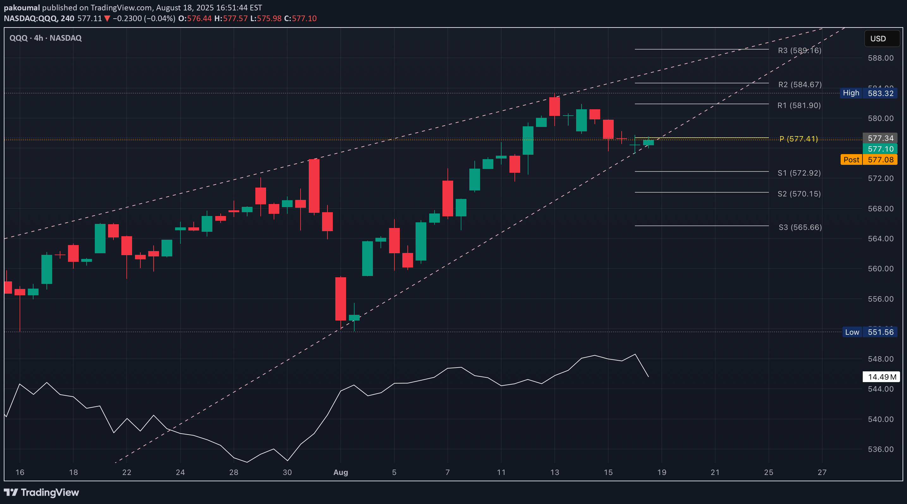Image resolution: width=907 pixels, height=504 pixels.
Task: Click the white 14.49 M volume label
Action: pos(881,377)
